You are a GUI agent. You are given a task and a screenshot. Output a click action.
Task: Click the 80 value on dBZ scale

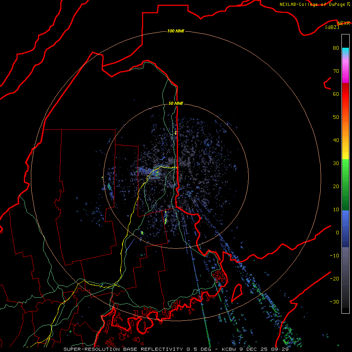tap(336, 48)
